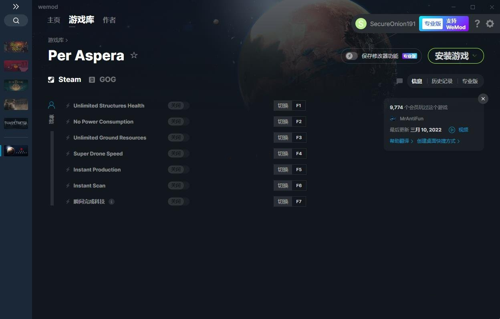
Task: Click the GOG logo icon
Action: [92, 80]
